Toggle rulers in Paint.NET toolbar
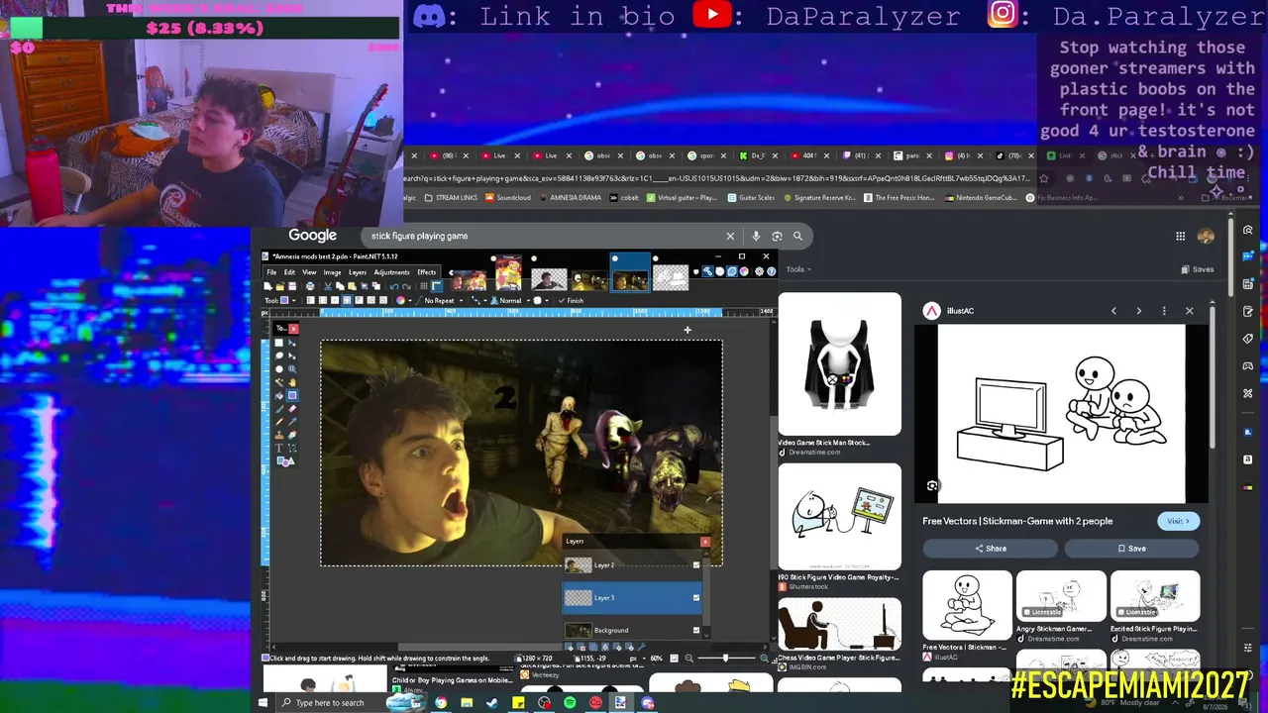 pyautogui.click(x=436, y=286)
